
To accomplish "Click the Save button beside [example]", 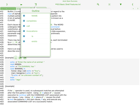I will point(16,58).
